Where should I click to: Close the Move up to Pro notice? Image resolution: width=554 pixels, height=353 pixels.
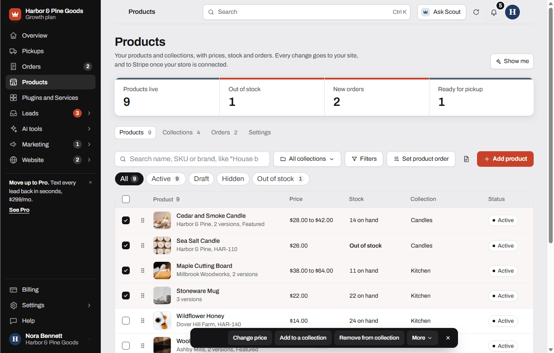[x=90, y=183]
